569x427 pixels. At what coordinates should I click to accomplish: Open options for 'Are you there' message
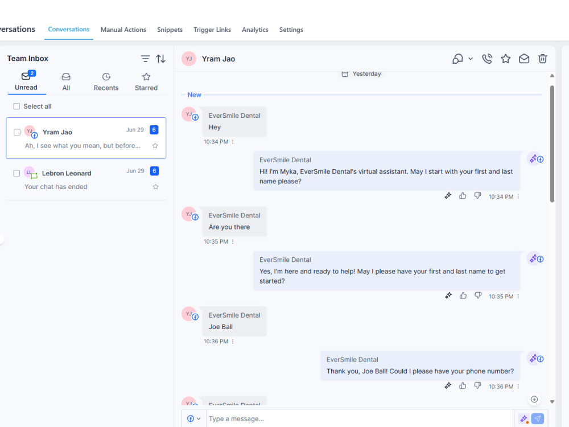233,242
